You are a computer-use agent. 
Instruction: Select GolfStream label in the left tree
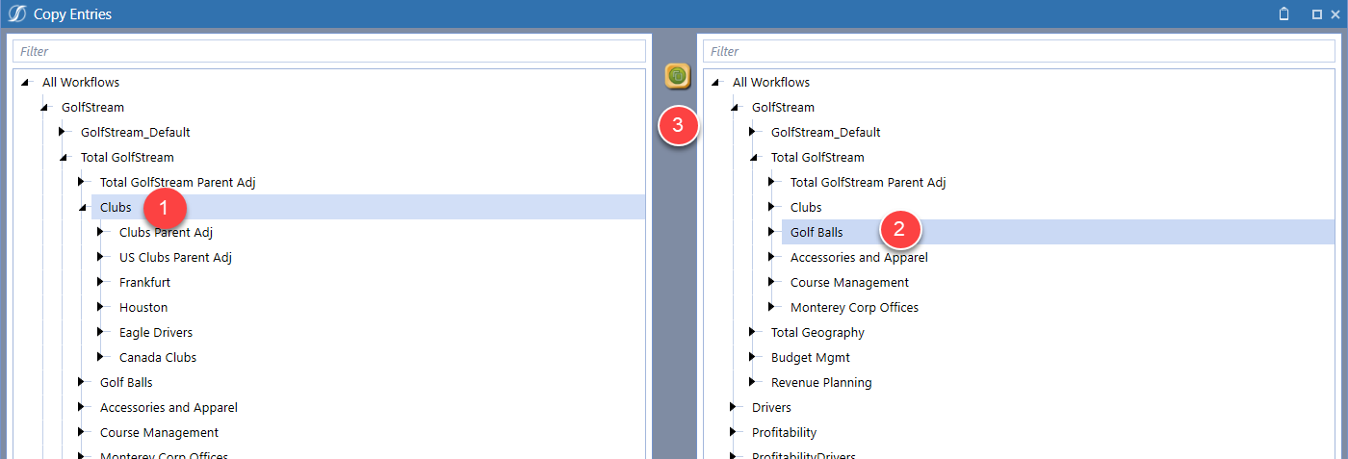click(92, 107)
